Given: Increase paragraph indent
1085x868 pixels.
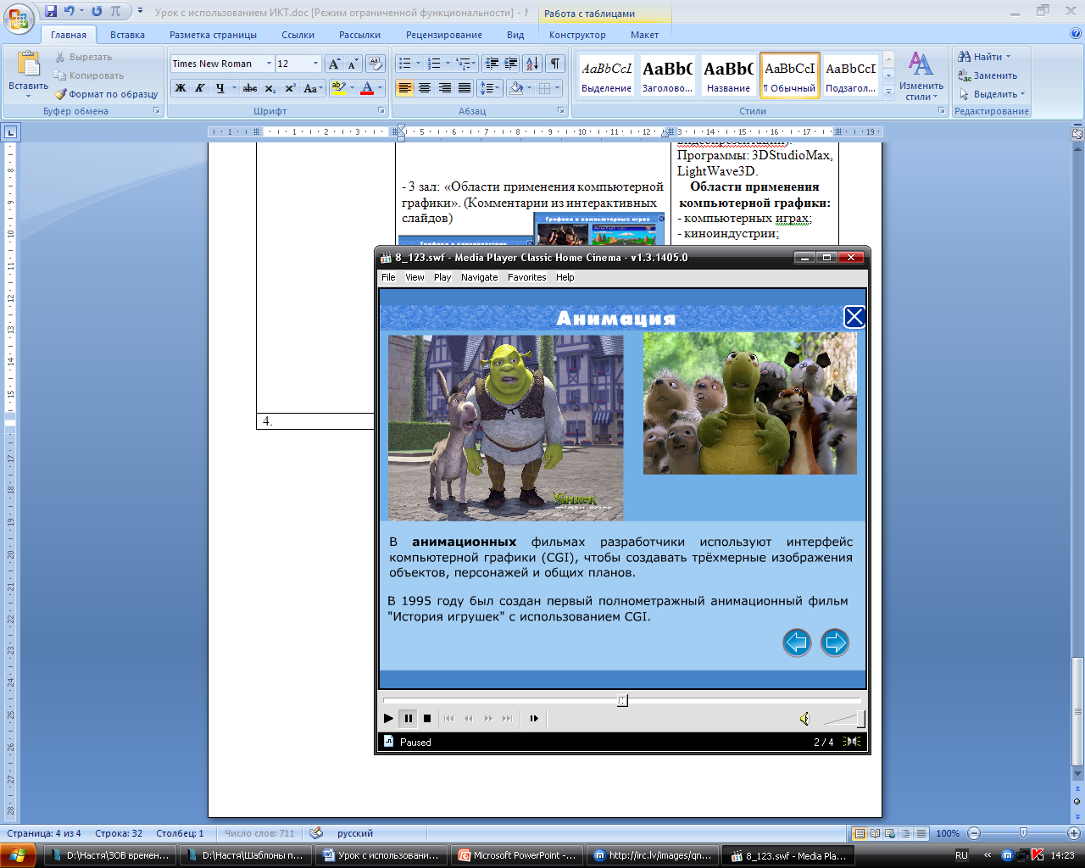Looking at the screenshot, I should pyautogui.click(x=511, y=64).
